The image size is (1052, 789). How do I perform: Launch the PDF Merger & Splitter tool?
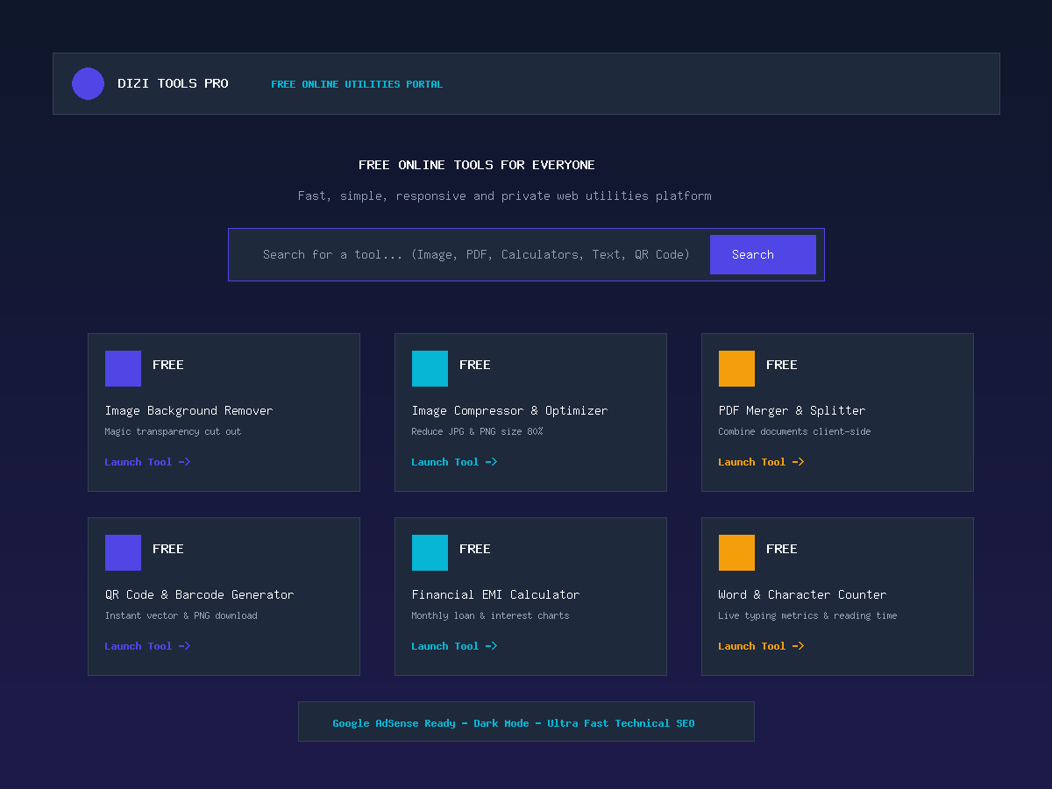coord(761,462)
